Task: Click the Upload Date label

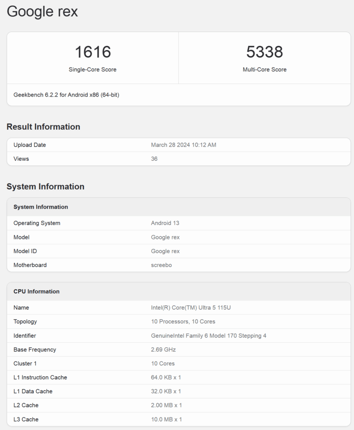Action: tap(30, 145)
